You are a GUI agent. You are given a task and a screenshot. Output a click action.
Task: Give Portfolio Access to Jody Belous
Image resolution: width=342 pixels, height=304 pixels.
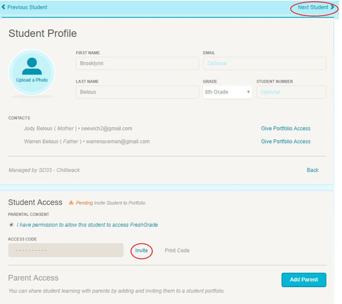(285, 128)
